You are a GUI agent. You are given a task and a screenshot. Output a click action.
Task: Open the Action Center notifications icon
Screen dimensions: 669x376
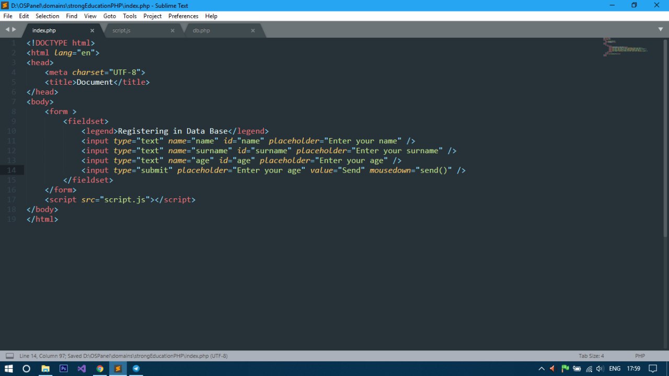coord(653,369)
